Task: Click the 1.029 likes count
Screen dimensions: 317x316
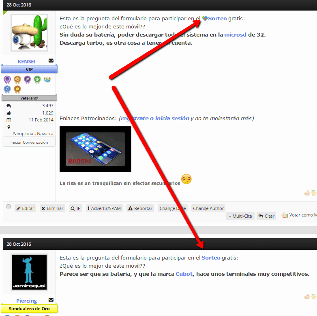Action: coord(48,113)
